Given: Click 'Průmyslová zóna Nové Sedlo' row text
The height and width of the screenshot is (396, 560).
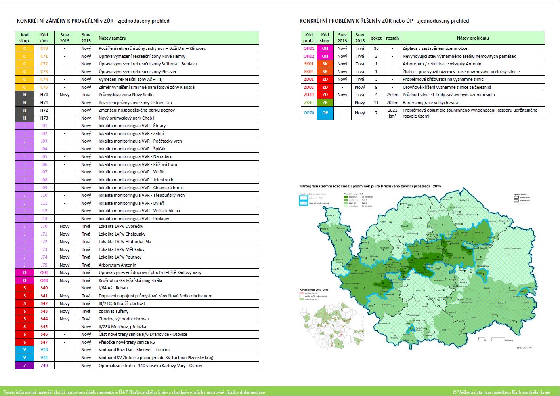Looking at the screenshot, I should (126, 95).
